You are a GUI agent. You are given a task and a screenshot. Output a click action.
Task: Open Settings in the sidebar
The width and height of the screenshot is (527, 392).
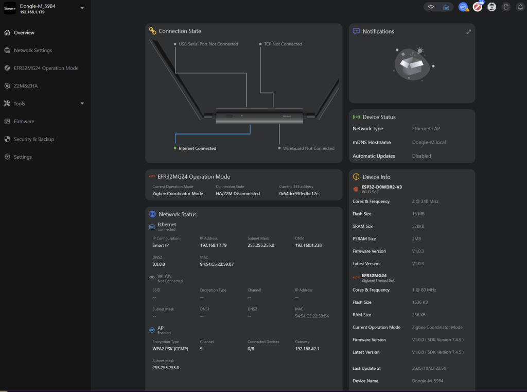click(x=23, y=157)
